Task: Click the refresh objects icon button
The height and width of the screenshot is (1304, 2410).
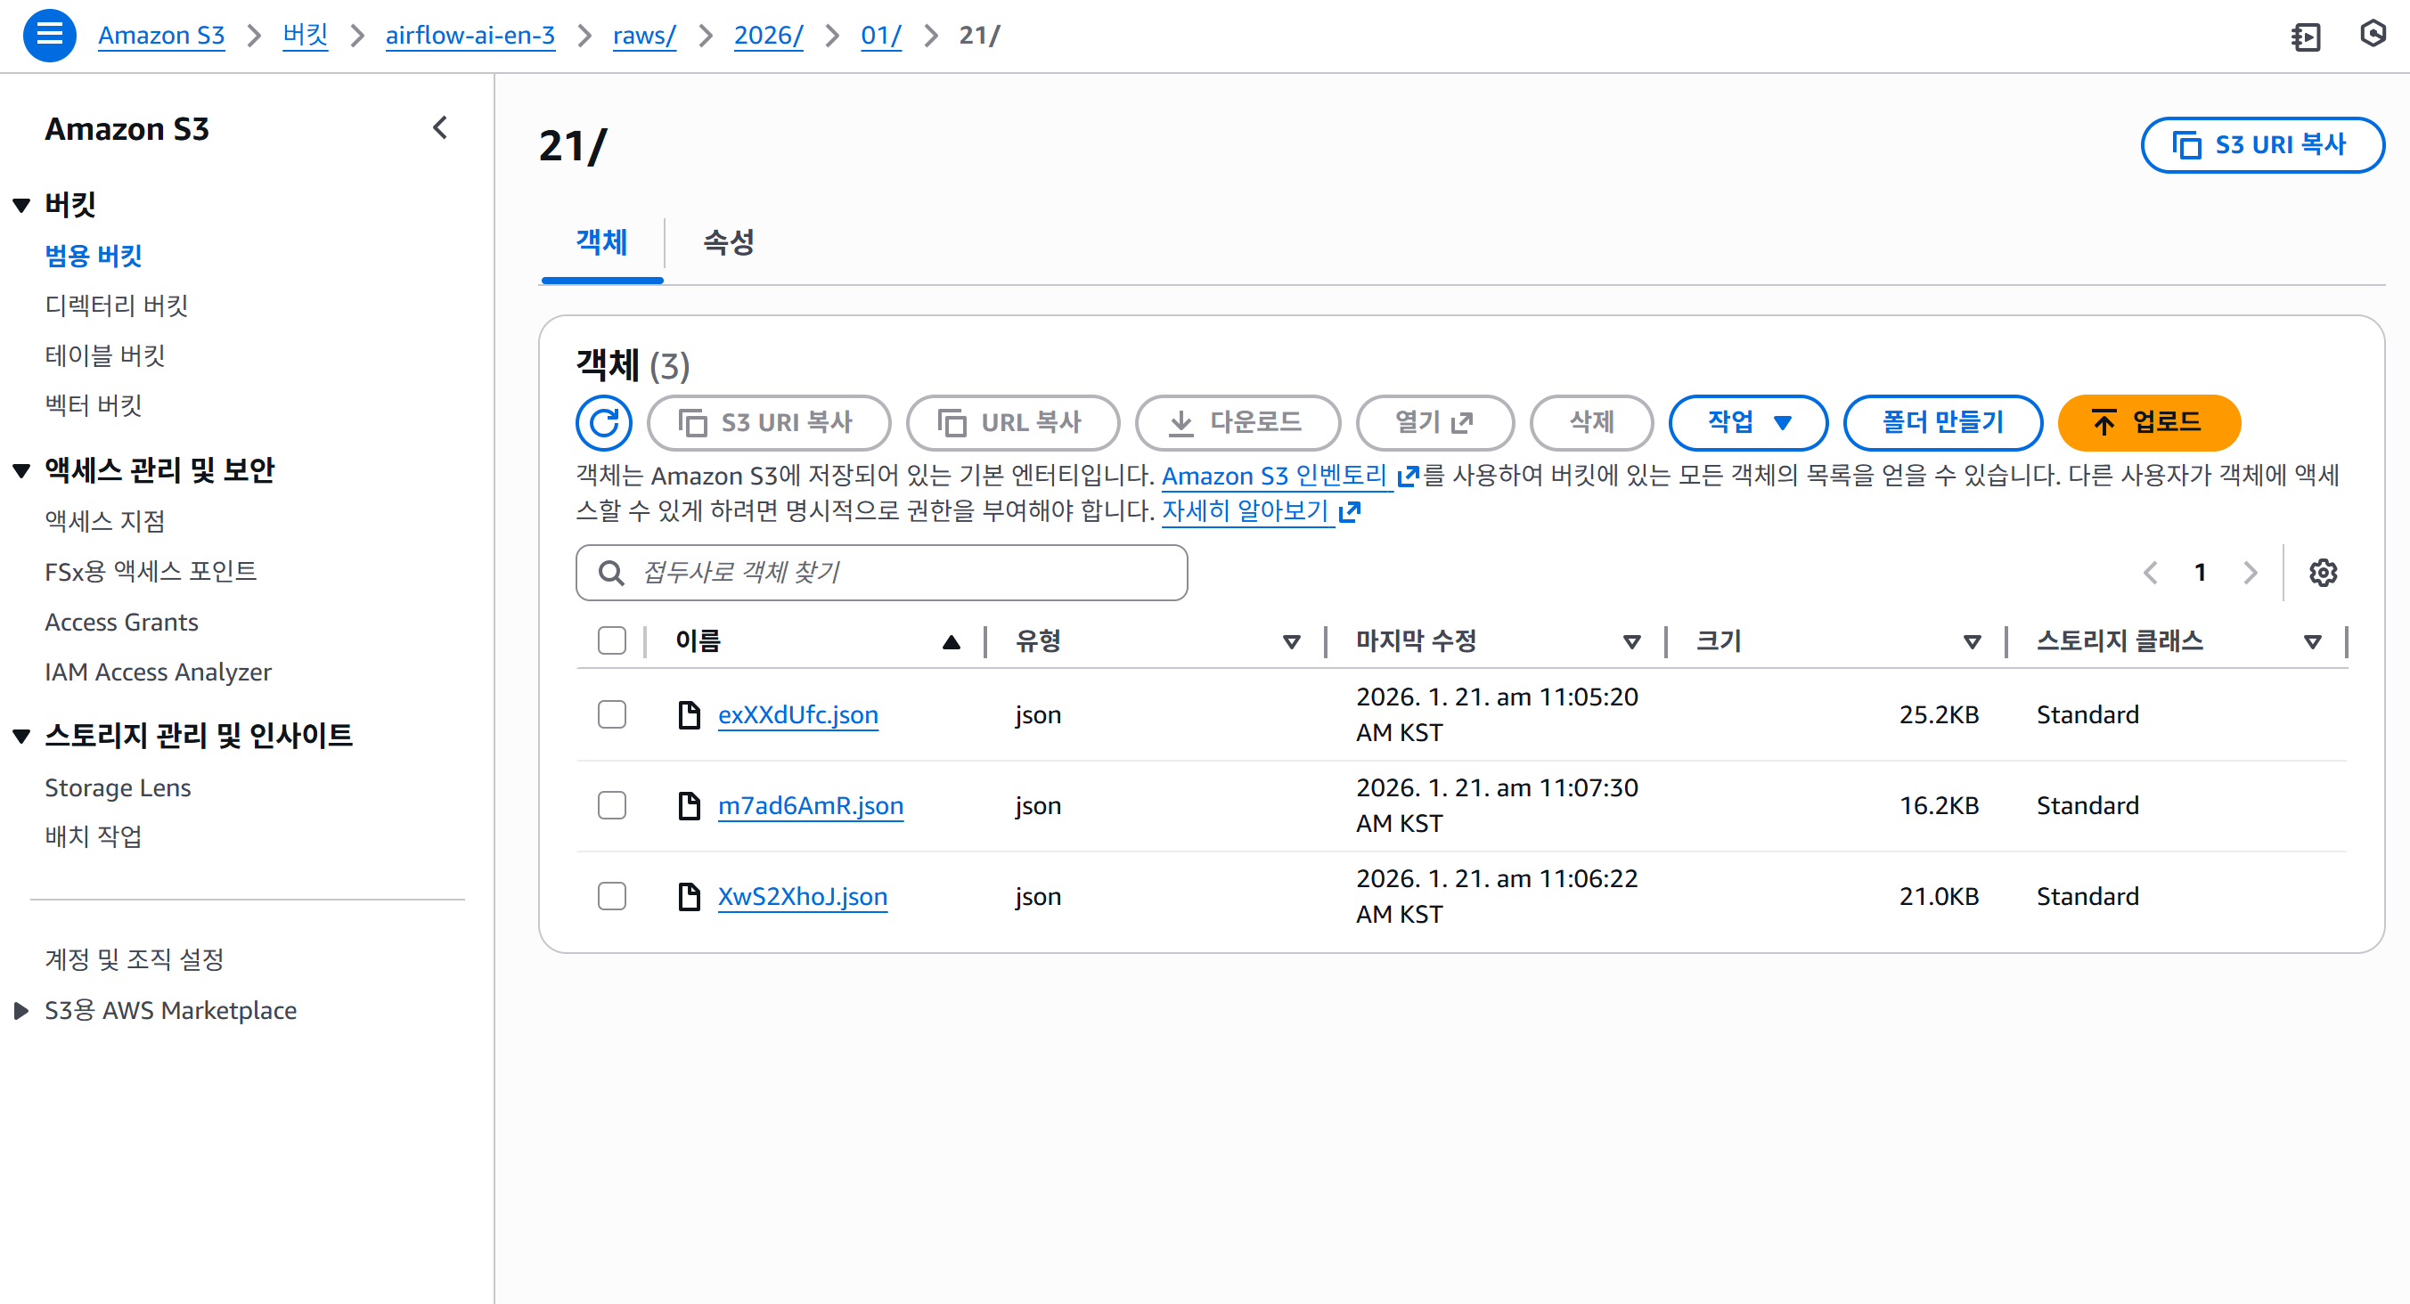Action: coord(603,423)
